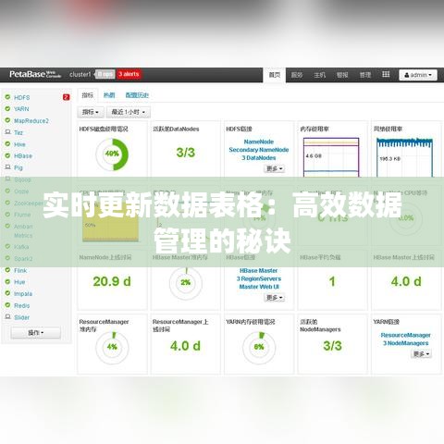Open the HBase Master link

pos(259,270)
